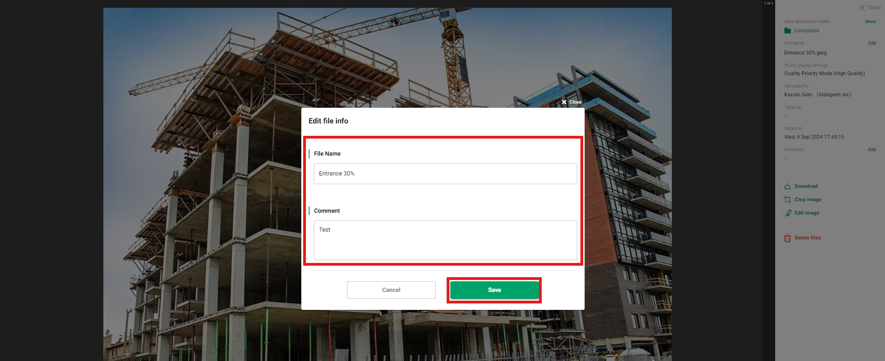Click inside the Comment text area

[445, 240]
